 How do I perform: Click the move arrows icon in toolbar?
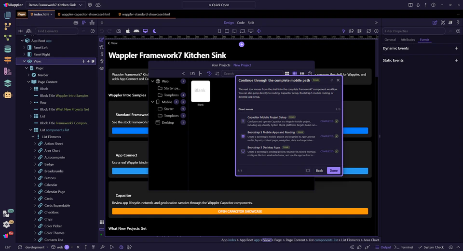coord(259,31)
